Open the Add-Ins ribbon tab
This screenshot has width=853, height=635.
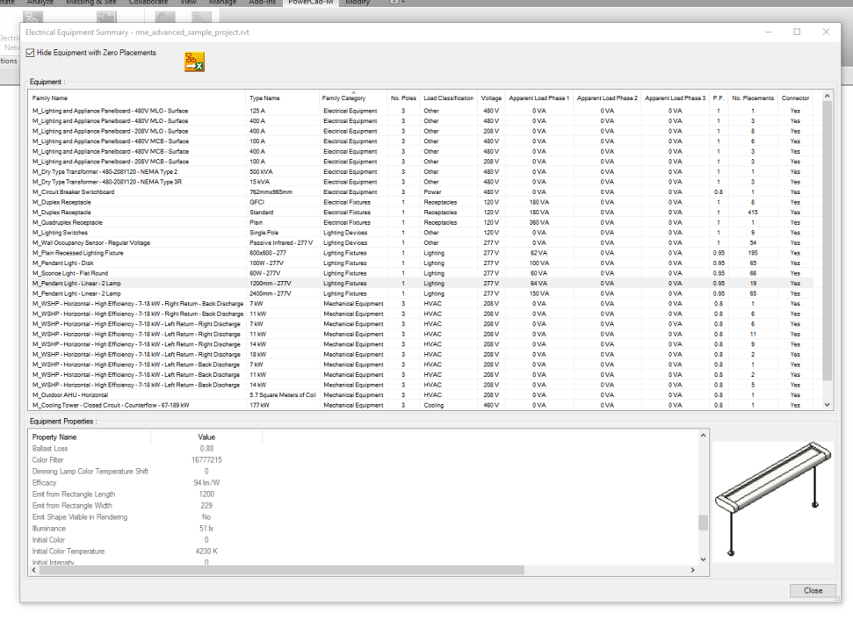click(262, 2)
